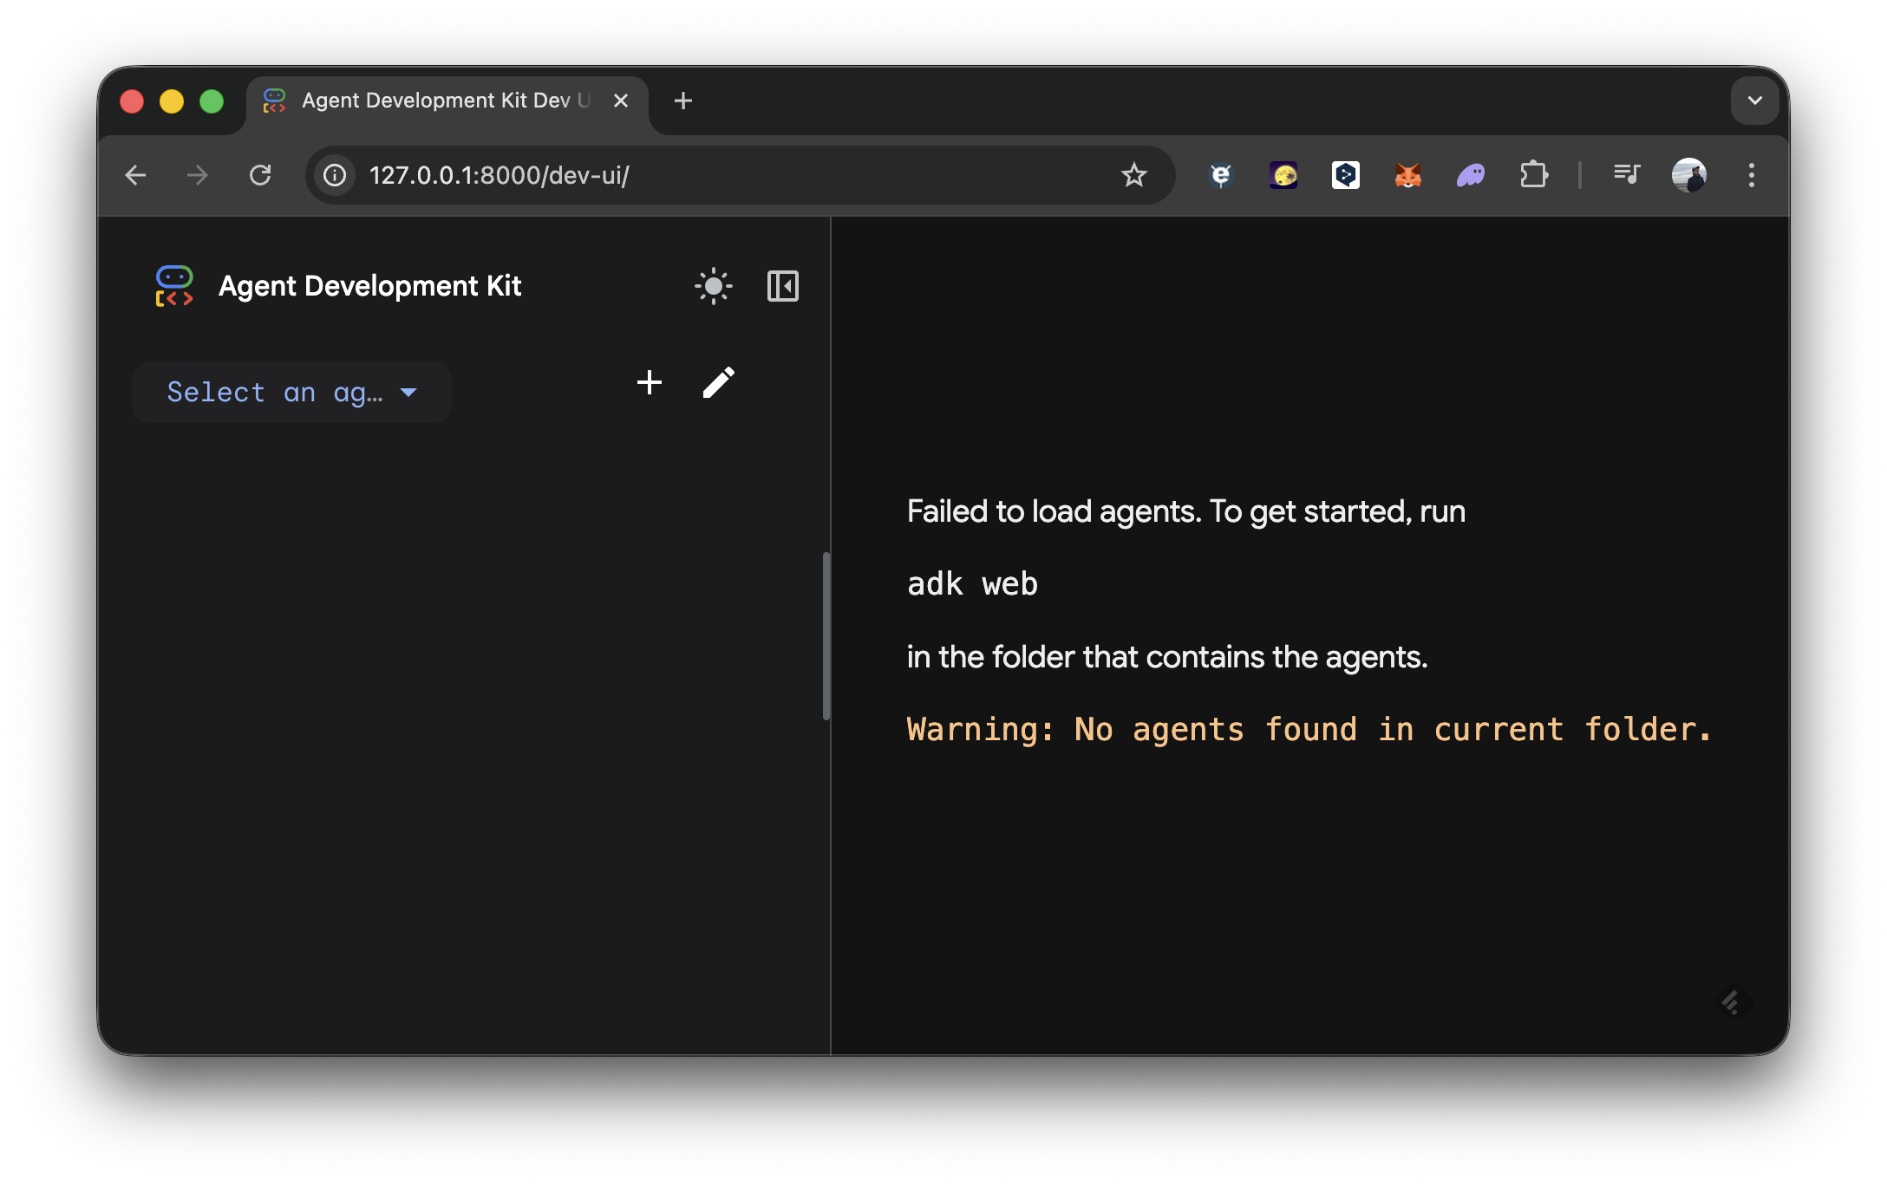Click the MetaMask fox extension icon
The image size is (1887, 1184).
coord(1407,175)
